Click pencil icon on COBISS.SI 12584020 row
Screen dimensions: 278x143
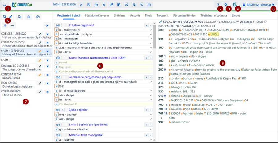point(40,34)
